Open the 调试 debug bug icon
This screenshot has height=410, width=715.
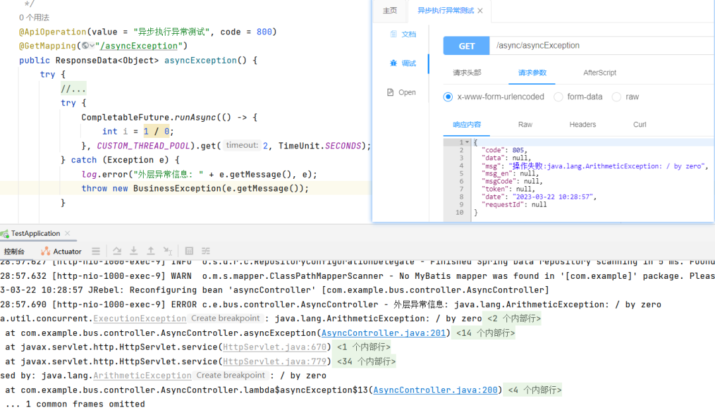point(393,64)
